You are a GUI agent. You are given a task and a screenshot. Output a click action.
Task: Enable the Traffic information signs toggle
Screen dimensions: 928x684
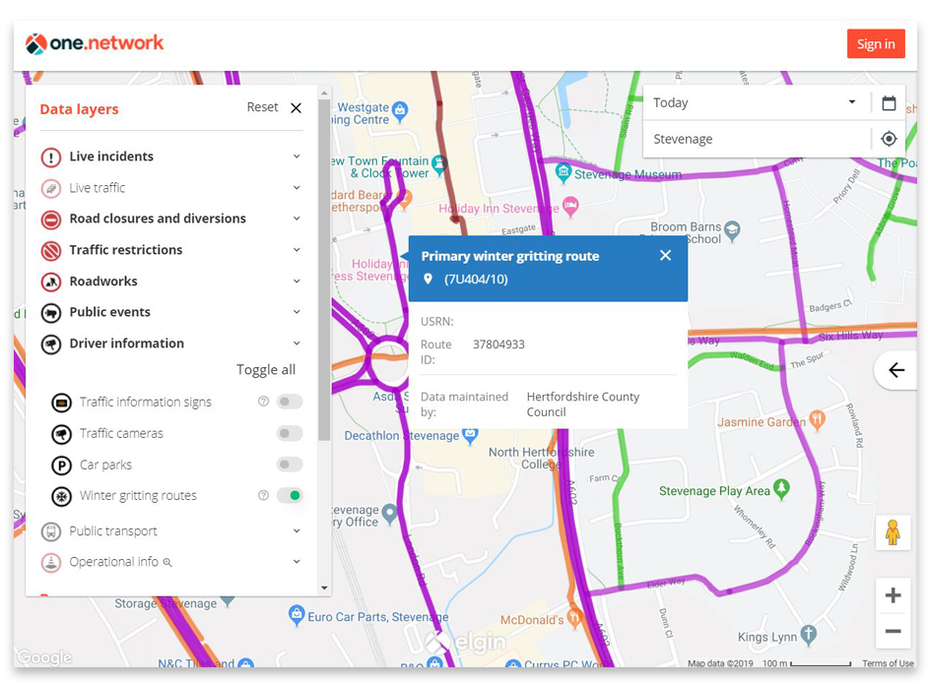point(289,402)
